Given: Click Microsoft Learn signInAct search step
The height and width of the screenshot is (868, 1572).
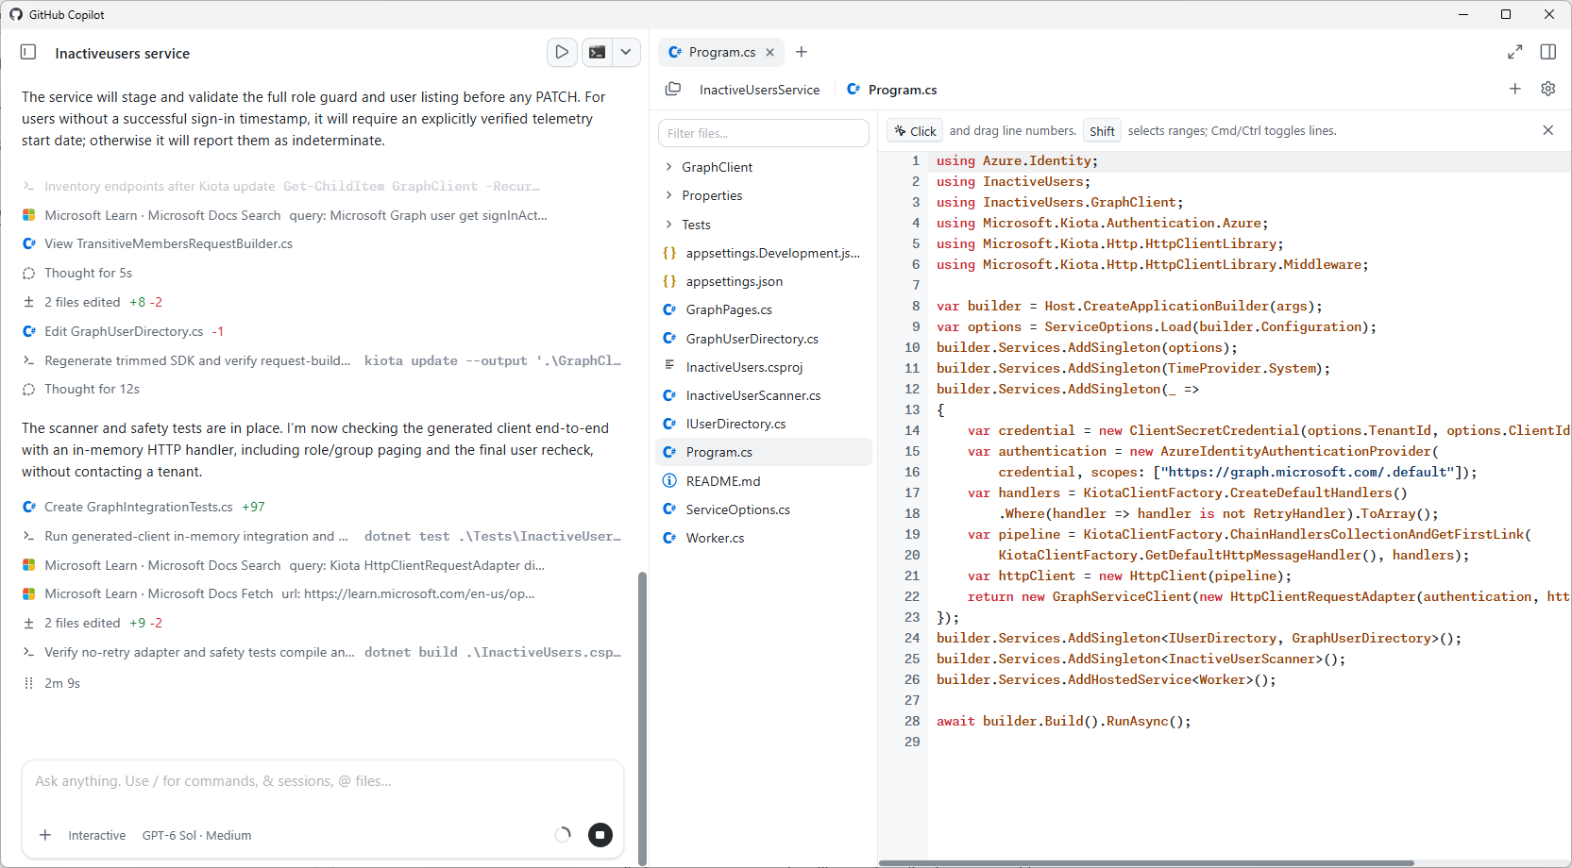Looking at the screenshot, I should coord(284,215).
